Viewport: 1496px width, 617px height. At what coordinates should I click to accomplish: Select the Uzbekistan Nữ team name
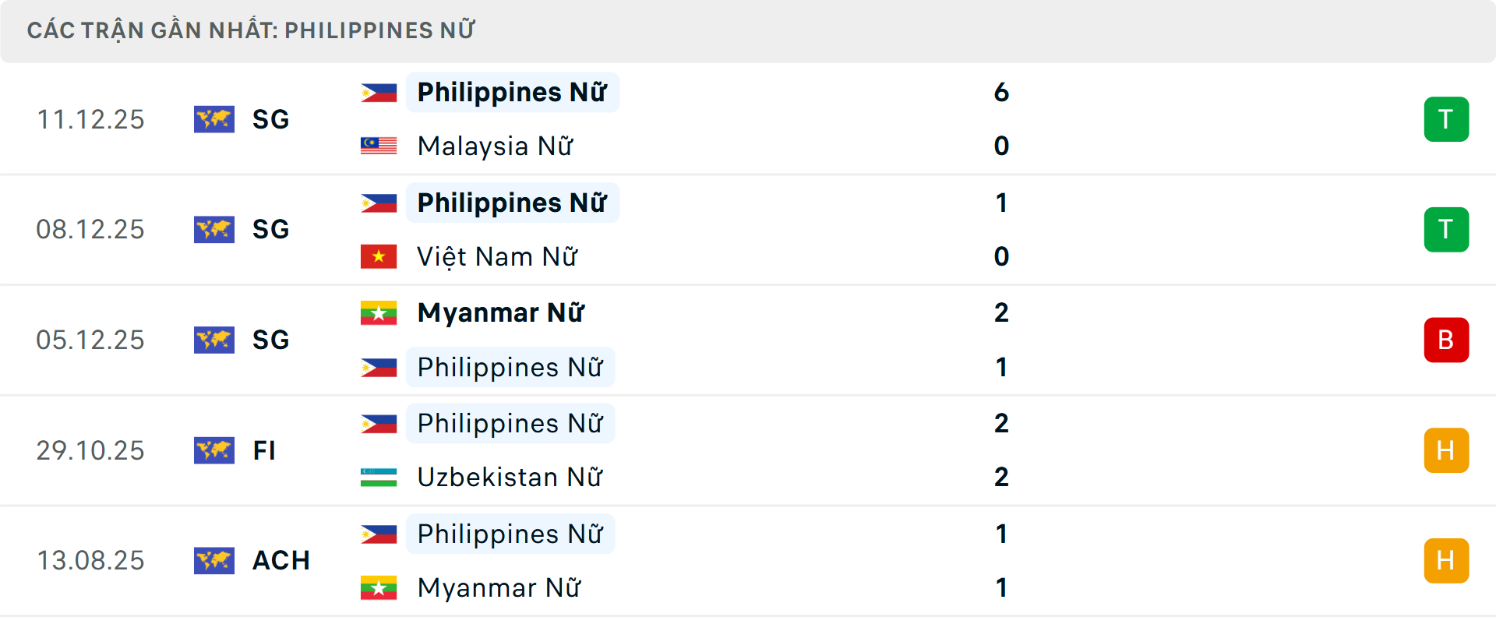pos(509,478)
